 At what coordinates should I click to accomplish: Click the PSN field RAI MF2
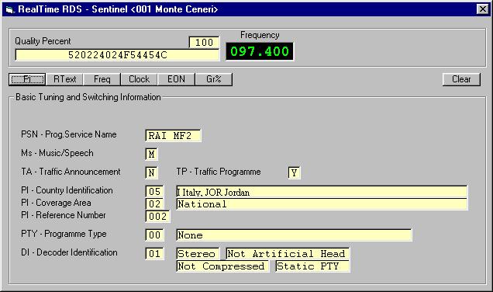[173, 135]
